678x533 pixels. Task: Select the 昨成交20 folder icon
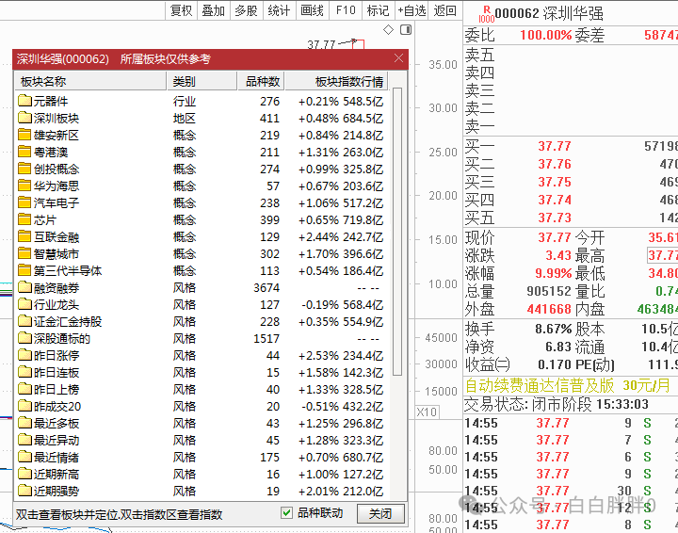[25, 406]
